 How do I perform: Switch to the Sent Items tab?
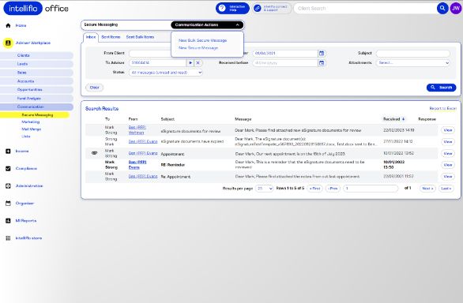[111, 37]
